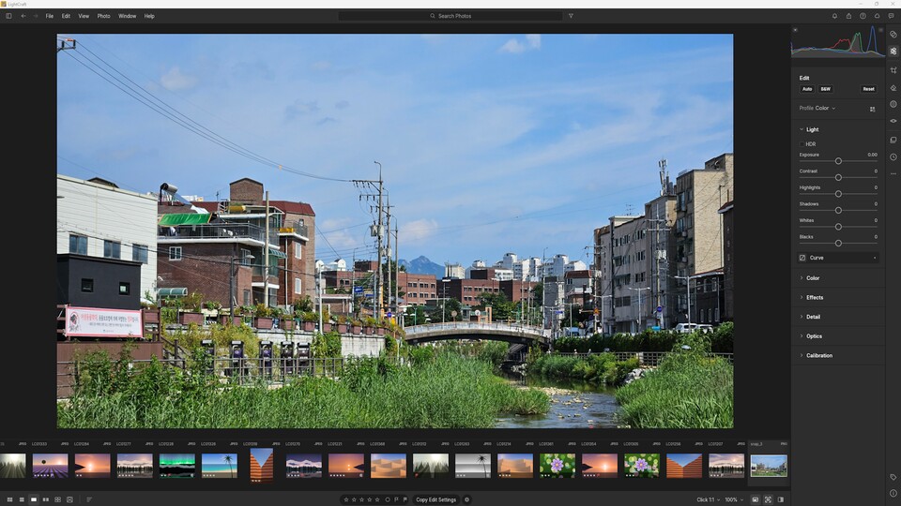Open the 100% zoom level dropdown
This screenshot has height=506, width=901.
(x=734, y=499)
